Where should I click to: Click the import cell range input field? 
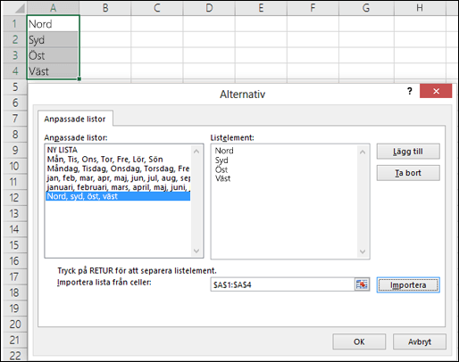coord(283,284)
